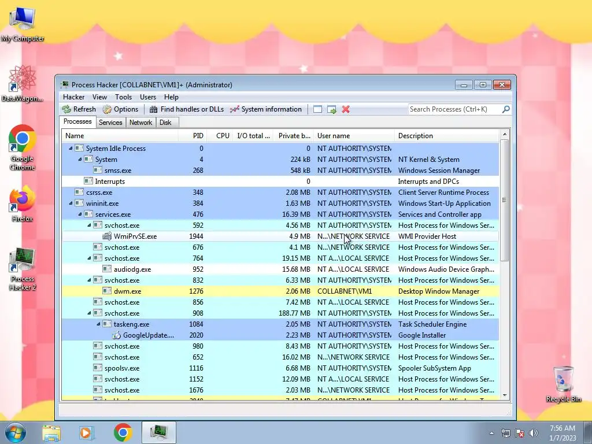Select the Processes tab
The height and width of the screenshot is (444, 592).
[x=77, y=121]
